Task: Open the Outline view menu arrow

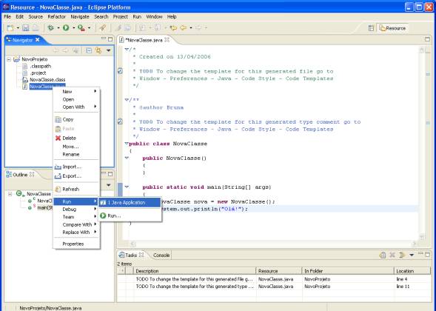Action: (x=109, y=185)
